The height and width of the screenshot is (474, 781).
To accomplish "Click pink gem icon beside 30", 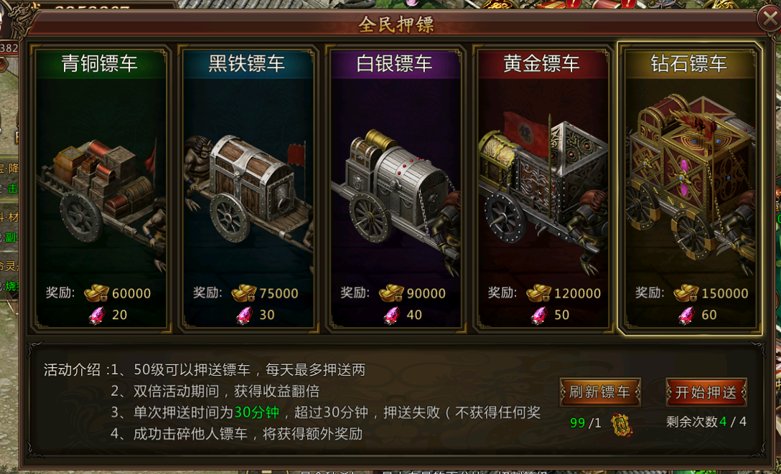I will (x=244, y=316).
